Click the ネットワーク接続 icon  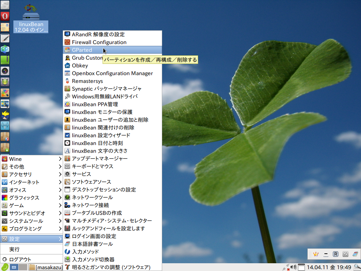click(x=67, y=205)
